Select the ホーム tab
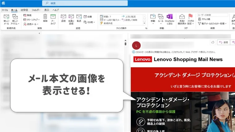Screen dimensions: 235x132 coord(14,10)
